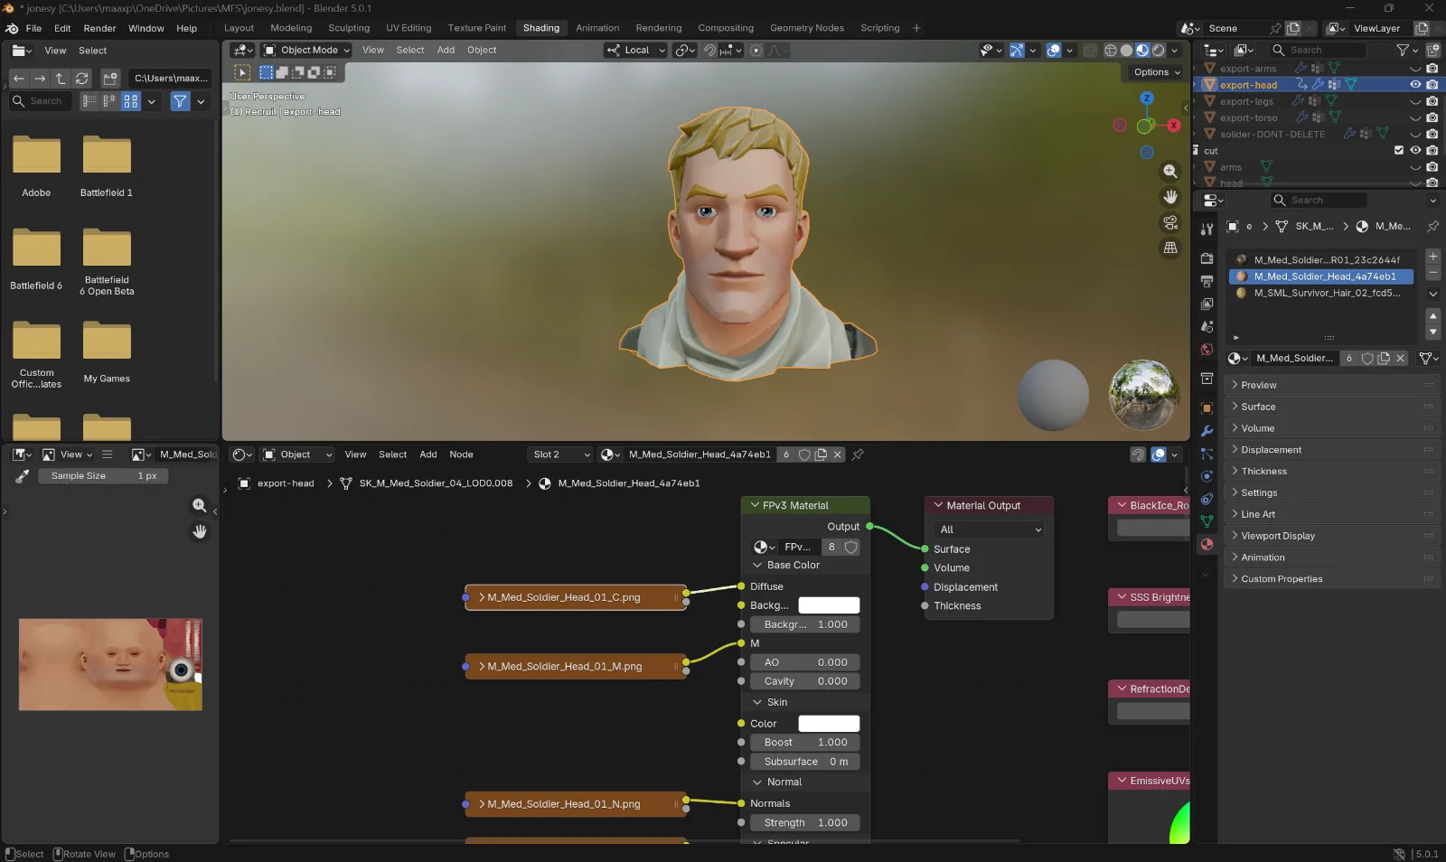Switch file browser to thumbnail display mode

click(131, 101)
